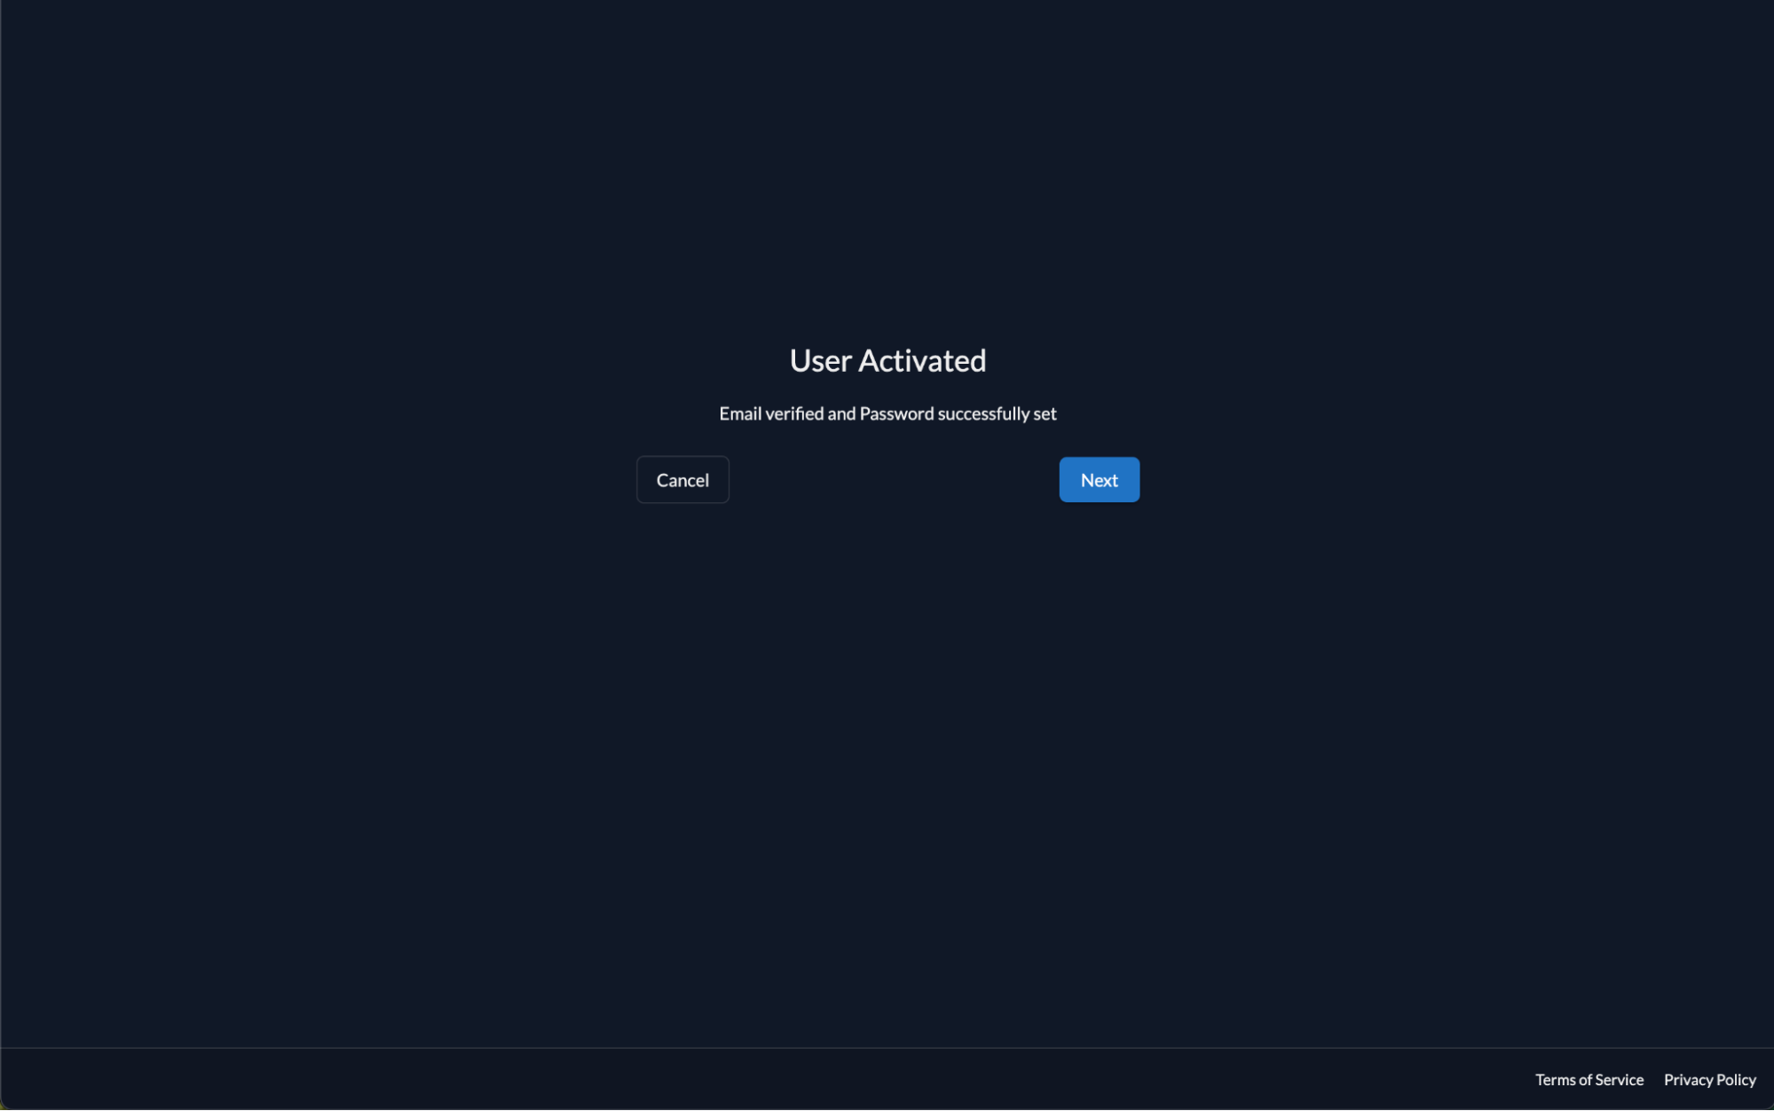This screenshot has width=1774, height=1111.
Task: Follow the footer Privacy Policy link
Action: click(1709, 1079)
